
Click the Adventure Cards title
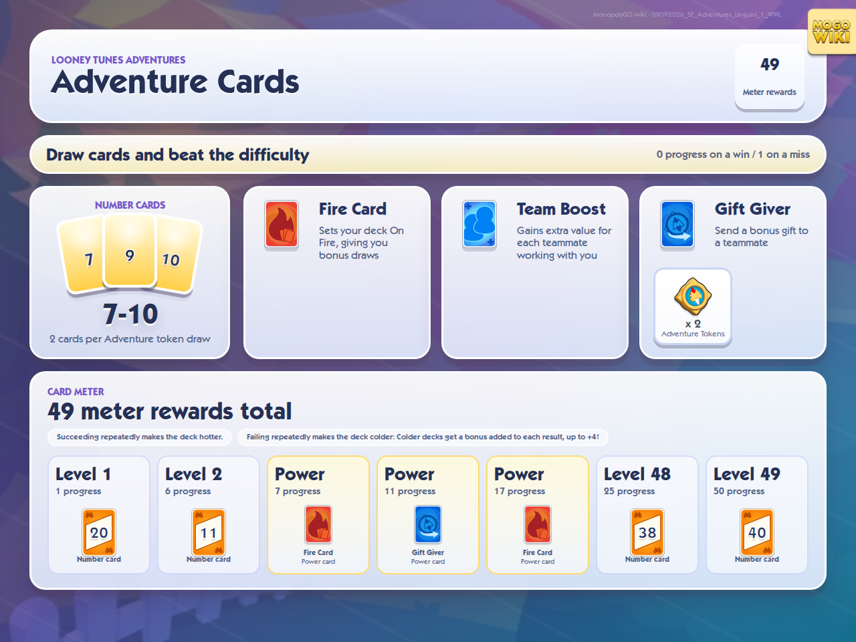point(175,82)
